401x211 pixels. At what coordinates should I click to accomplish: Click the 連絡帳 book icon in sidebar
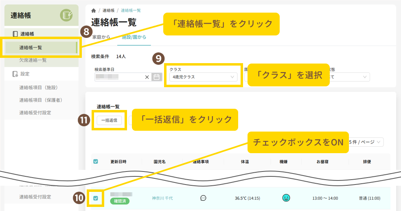tap(15, 34)
